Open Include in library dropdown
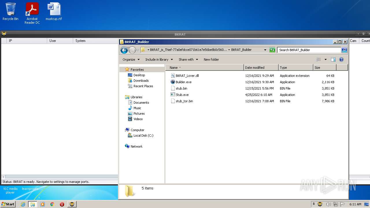This screenshot has height=208, width=370. 159,60
